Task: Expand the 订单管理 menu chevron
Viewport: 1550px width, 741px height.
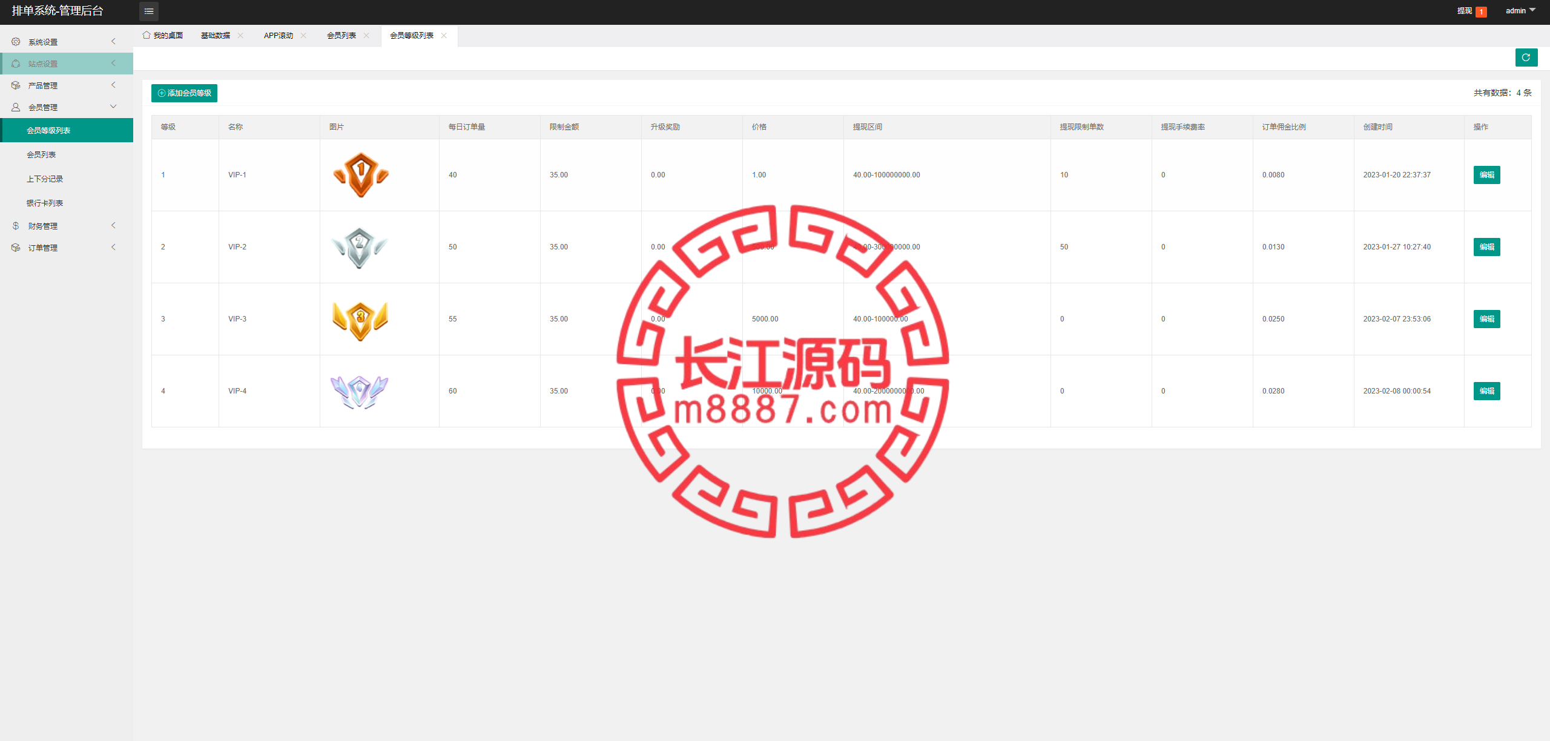Action: coord(113,247)
